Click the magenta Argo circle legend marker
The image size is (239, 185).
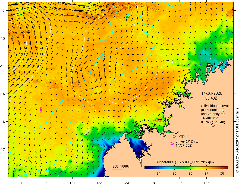click(x=174, y=136)
